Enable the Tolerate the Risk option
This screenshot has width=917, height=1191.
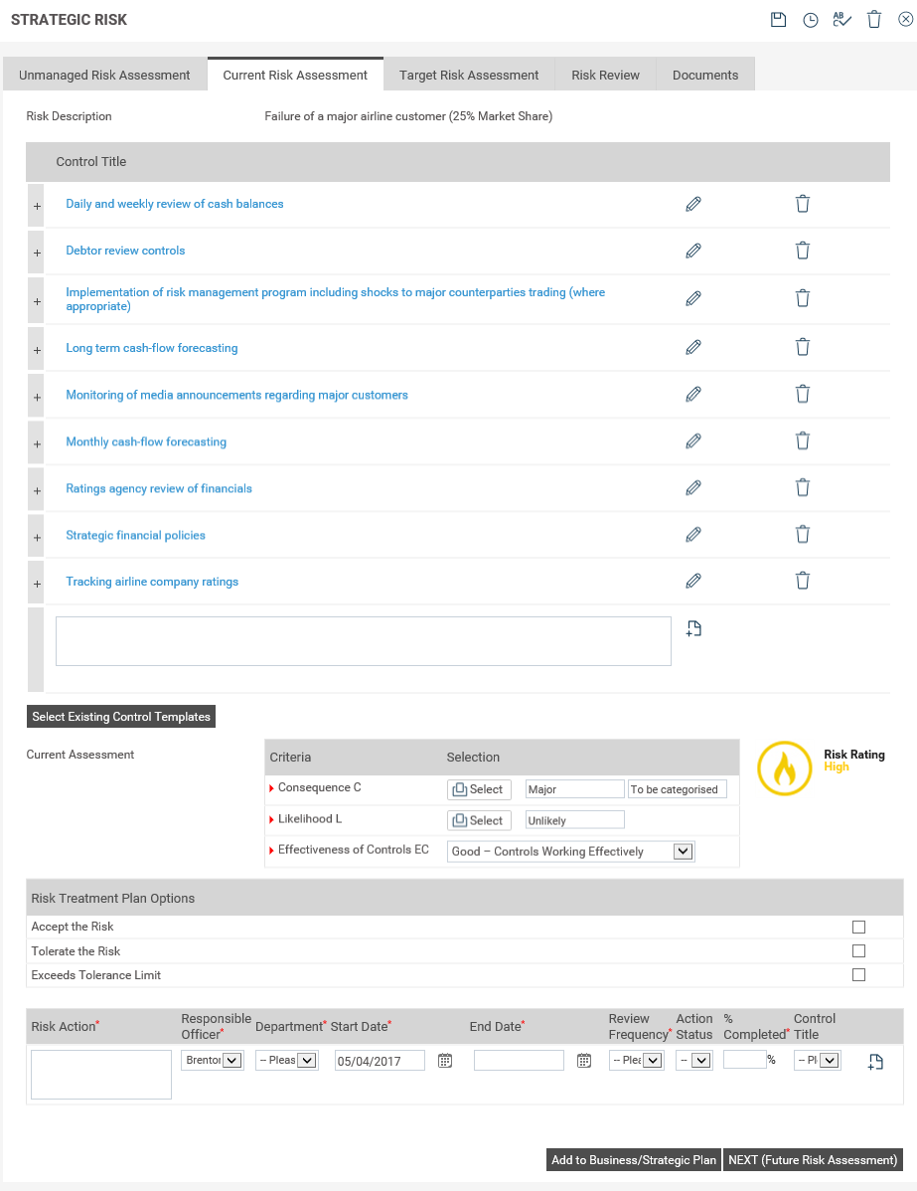point(858,950)
